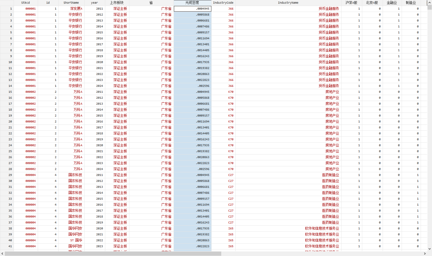The width and height of the screenshot is (432, 256).
Task: Click the 光缆密度 cell in row 1
Action: (192, 9)
